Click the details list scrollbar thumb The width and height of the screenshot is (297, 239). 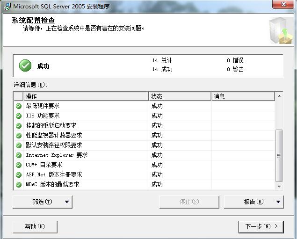279,155
